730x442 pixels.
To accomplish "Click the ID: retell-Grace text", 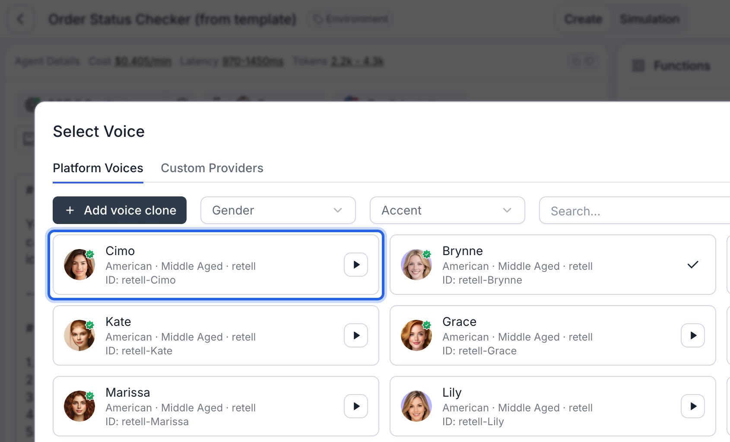I will coord(479,351).
